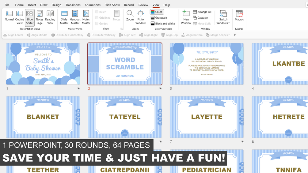Click Align Top

click(x=169, y=35)
